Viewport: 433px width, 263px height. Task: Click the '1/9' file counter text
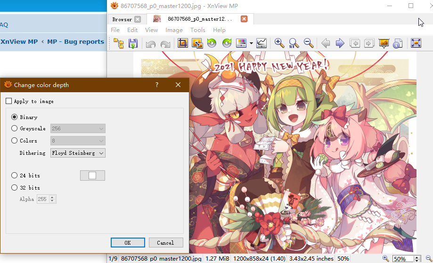click(113, 259)
